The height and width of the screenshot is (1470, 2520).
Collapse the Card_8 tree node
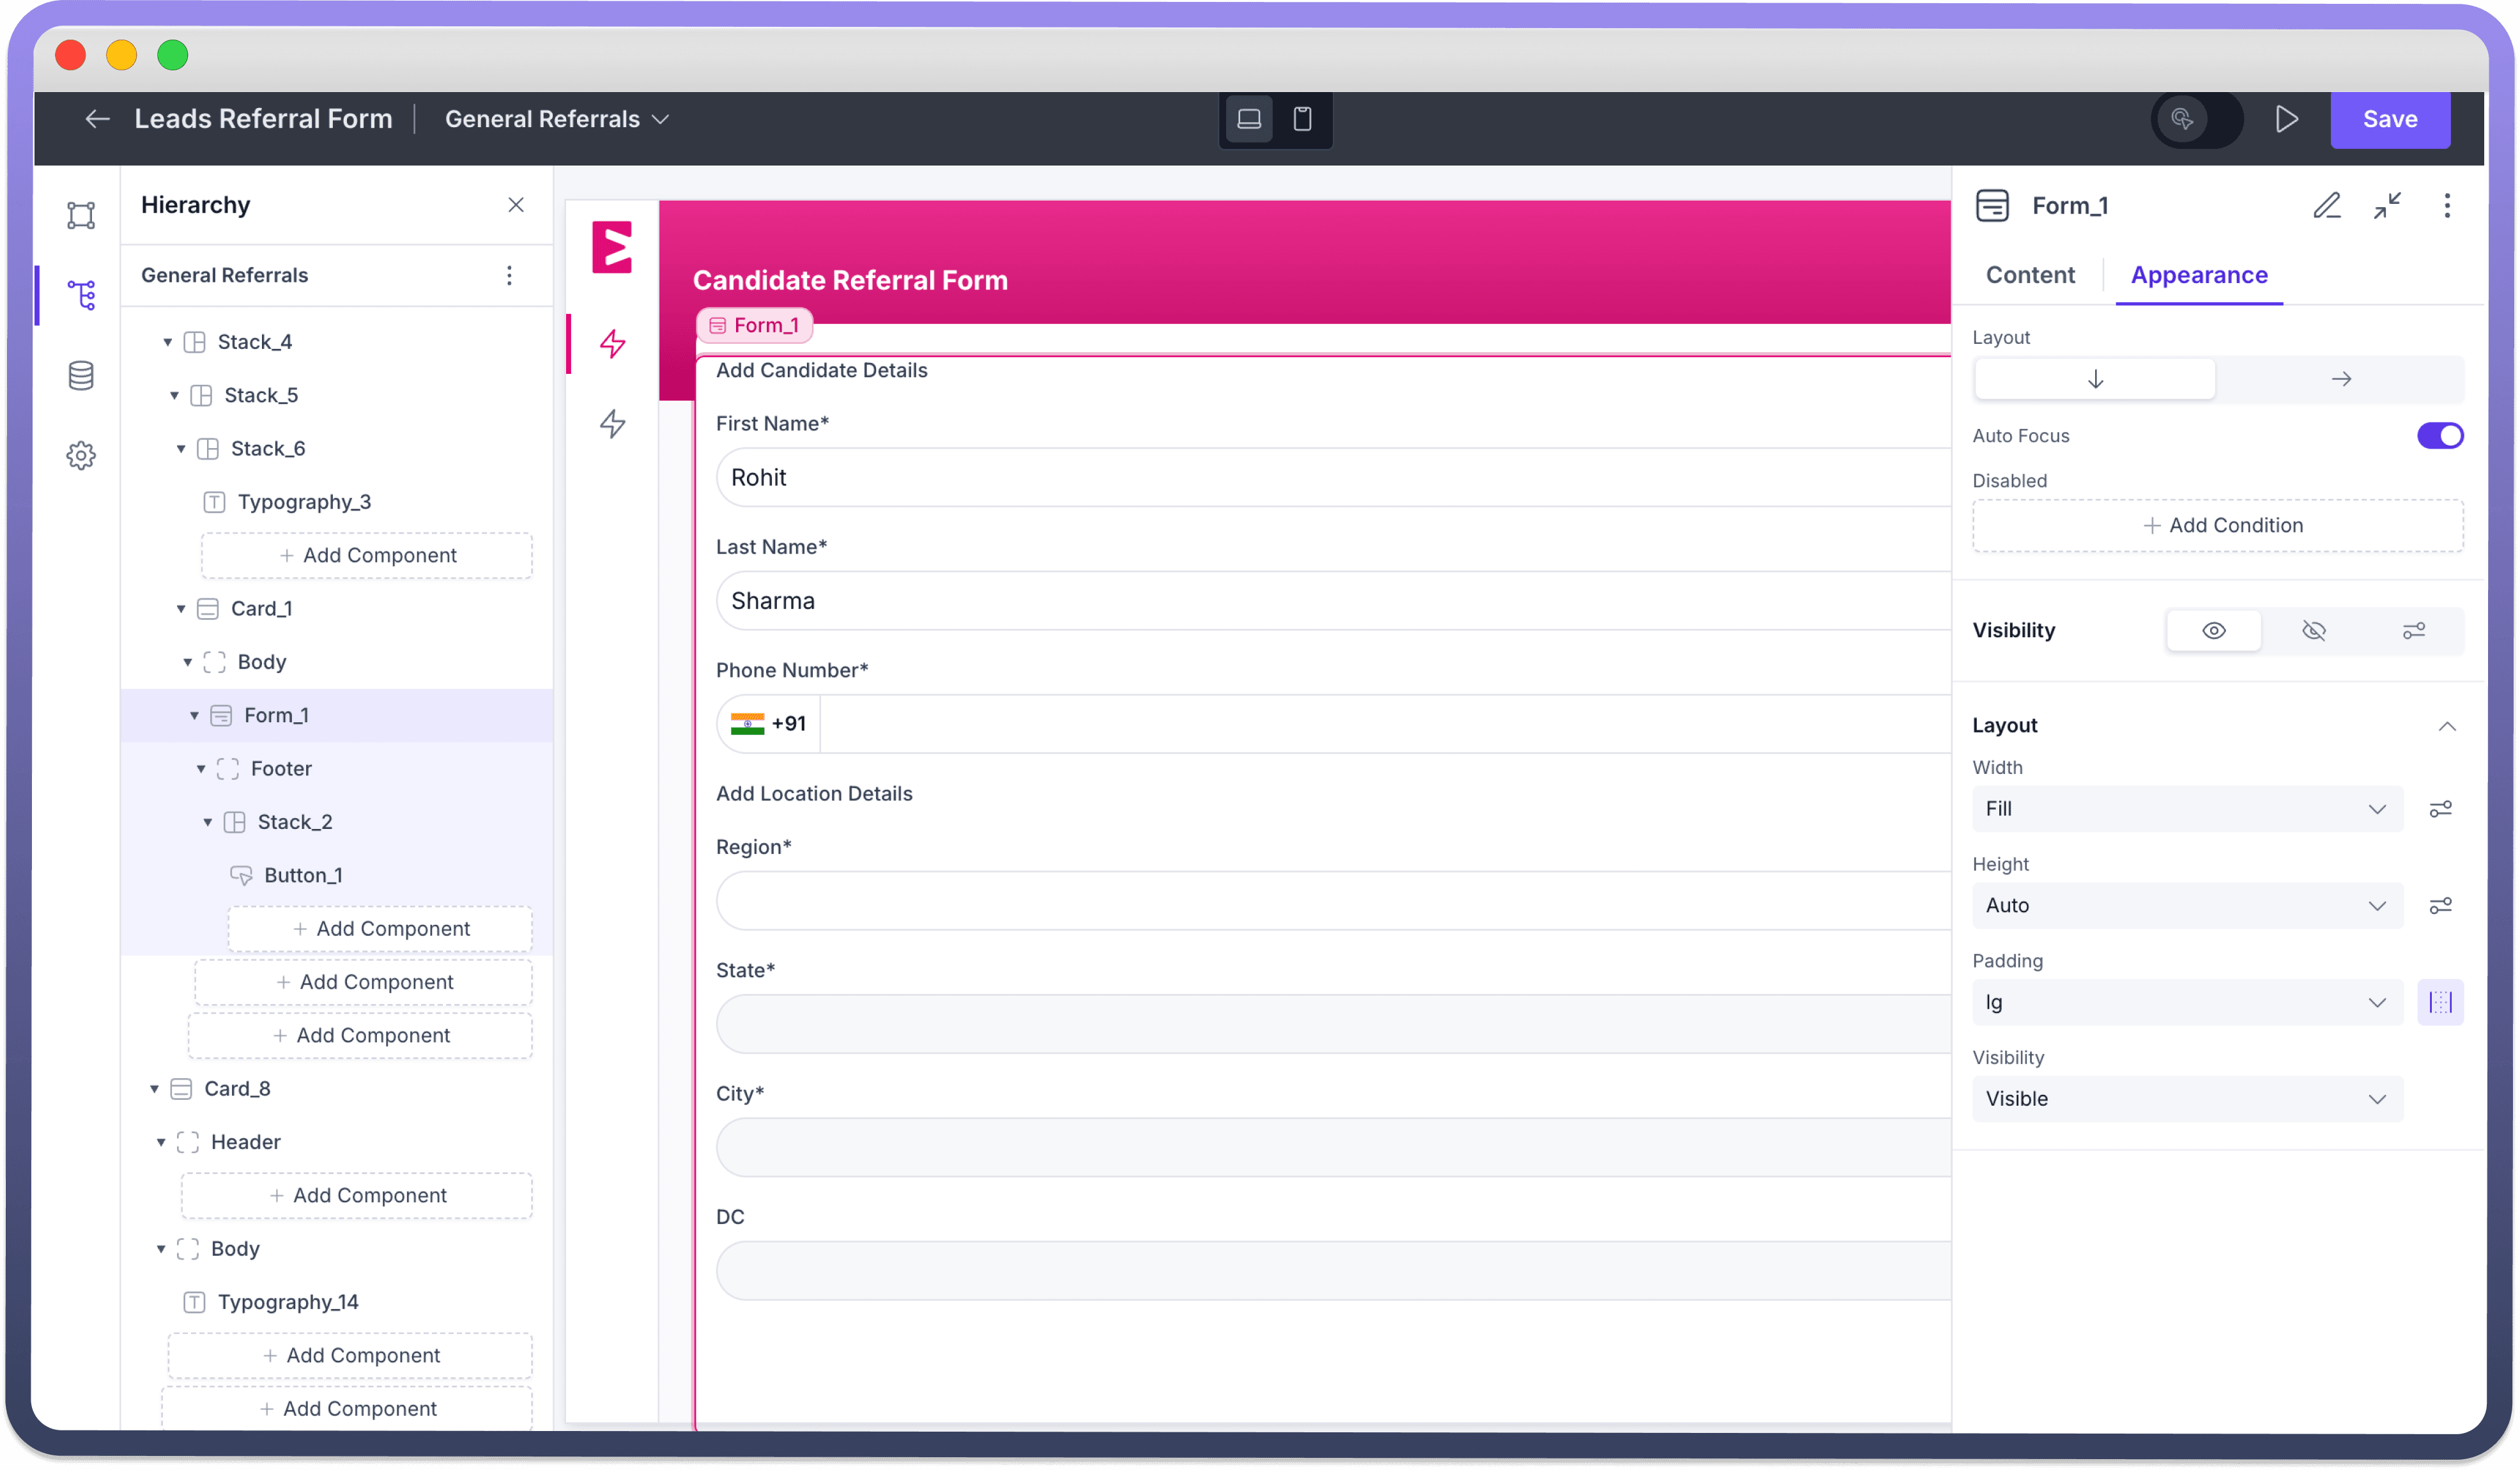(x=155, y=1089)
